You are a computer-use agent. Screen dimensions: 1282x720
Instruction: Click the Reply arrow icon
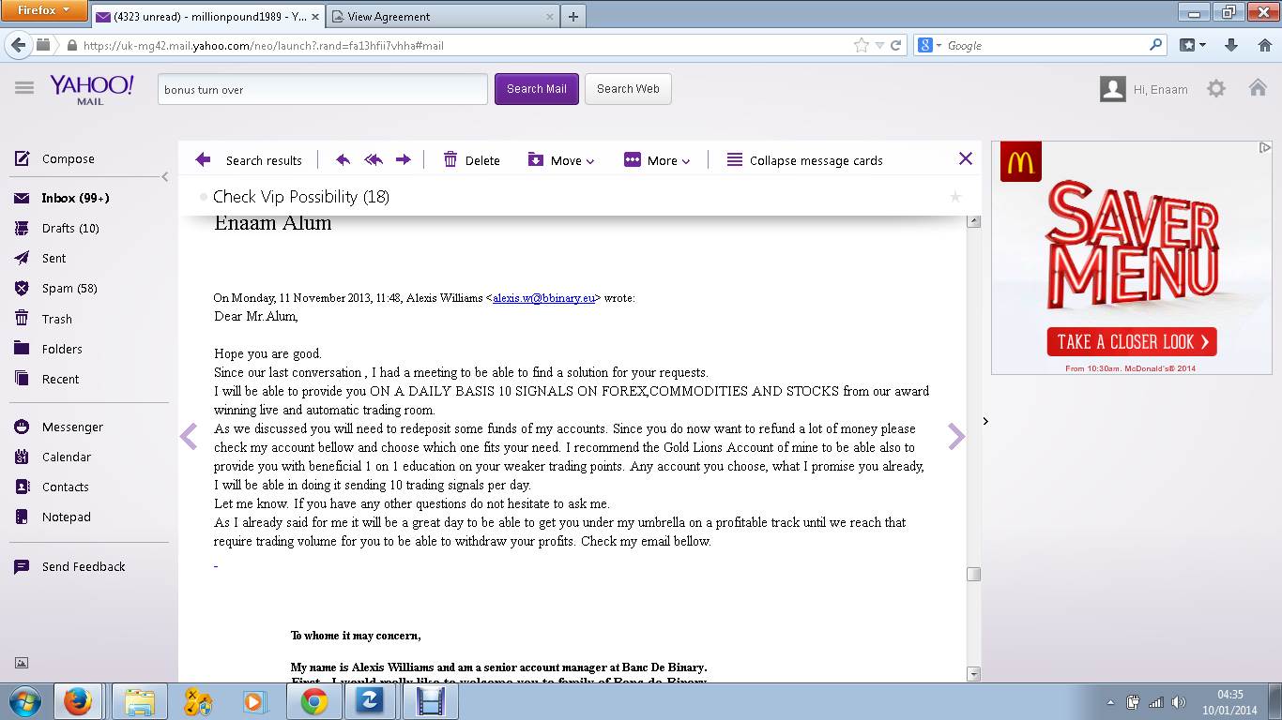pyautogui.click(x=343, y=160)
